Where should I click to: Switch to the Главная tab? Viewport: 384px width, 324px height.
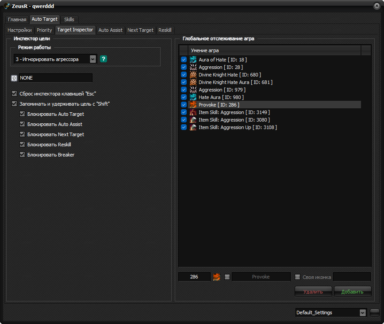pos(17,19)
